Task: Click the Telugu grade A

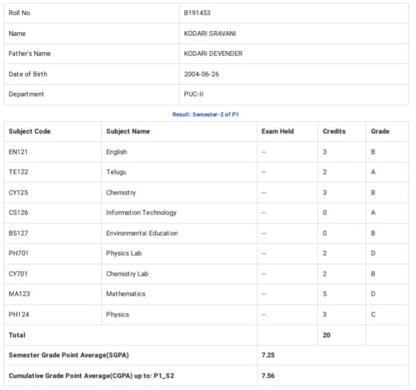Action: [x=373, y=172]
